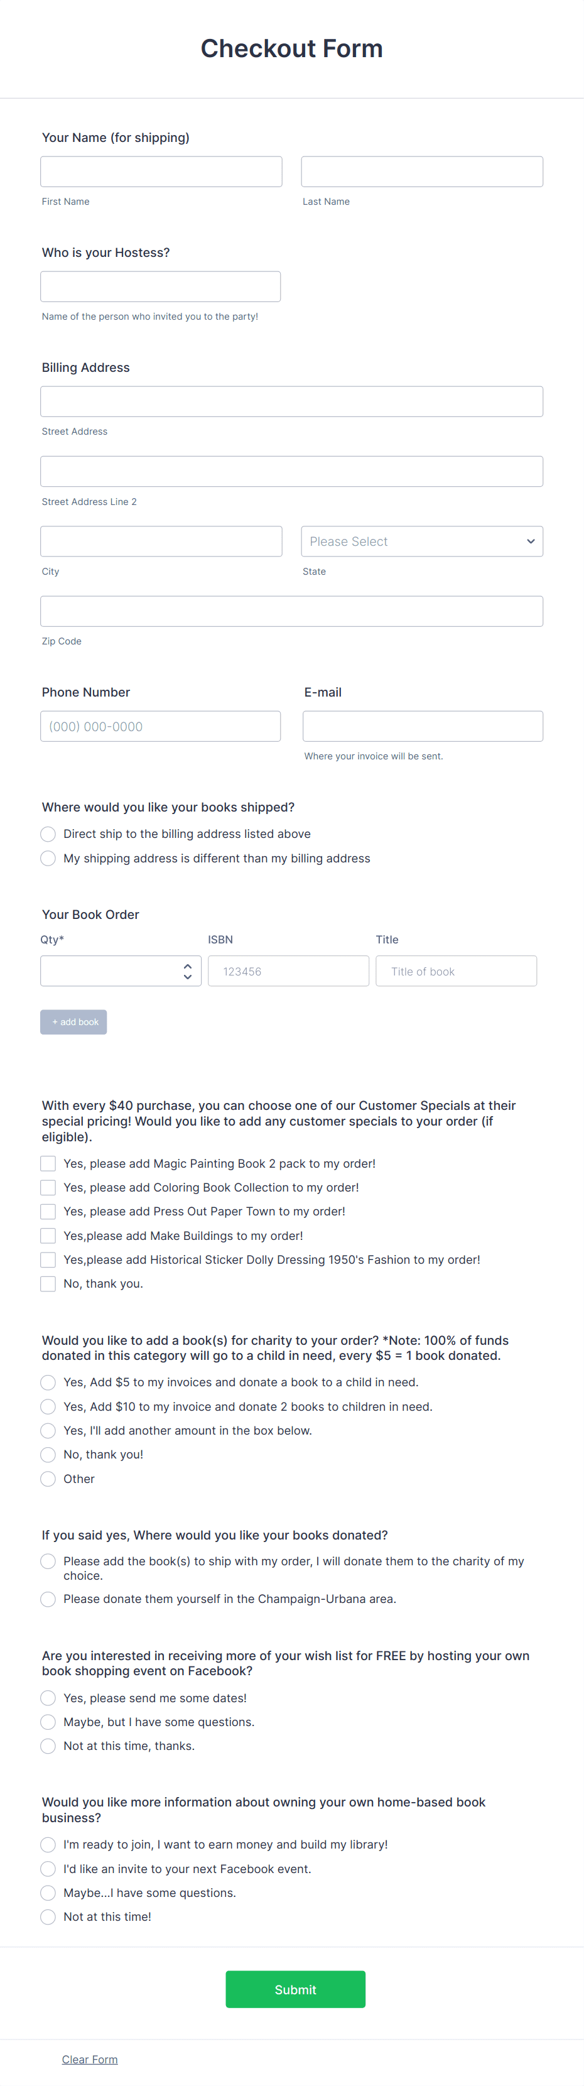Click the First Name input field
This screenshot has width=584, height=2086.
click(x=160, y=171)
